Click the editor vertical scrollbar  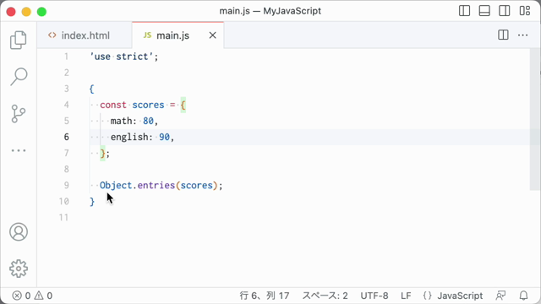(535, 119)
